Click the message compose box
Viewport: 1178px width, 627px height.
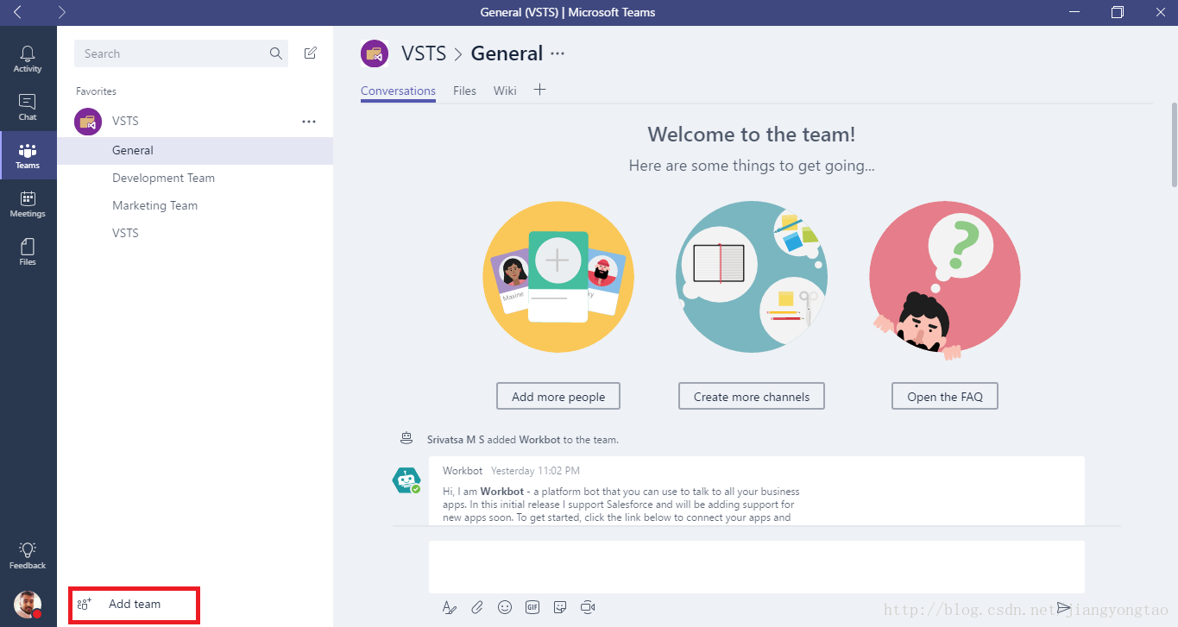click(757, 567)
